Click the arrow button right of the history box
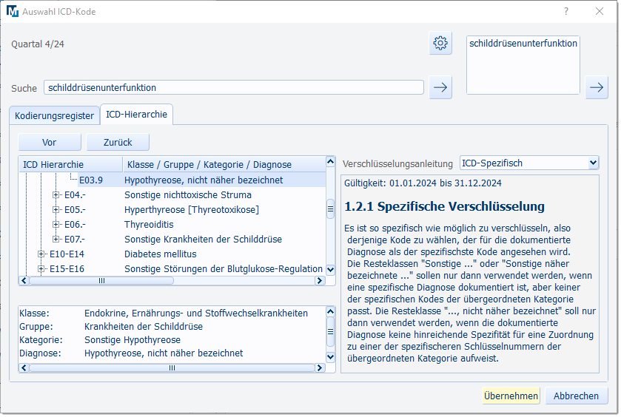Viewport: 621px width, 417px height. pyautogui.click(x=596, y=87)
